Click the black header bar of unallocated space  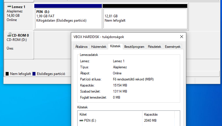point(145,6)
